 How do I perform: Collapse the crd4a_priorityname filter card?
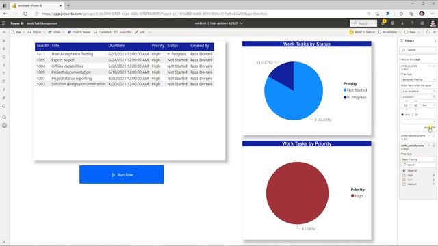point(429,146)
